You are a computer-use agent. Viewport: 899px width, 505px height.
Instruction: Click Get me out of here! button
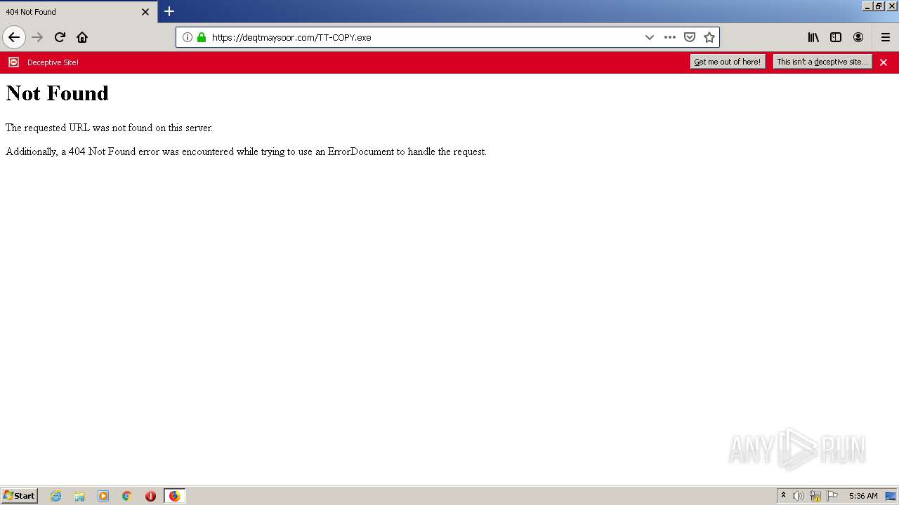[728, 62]
